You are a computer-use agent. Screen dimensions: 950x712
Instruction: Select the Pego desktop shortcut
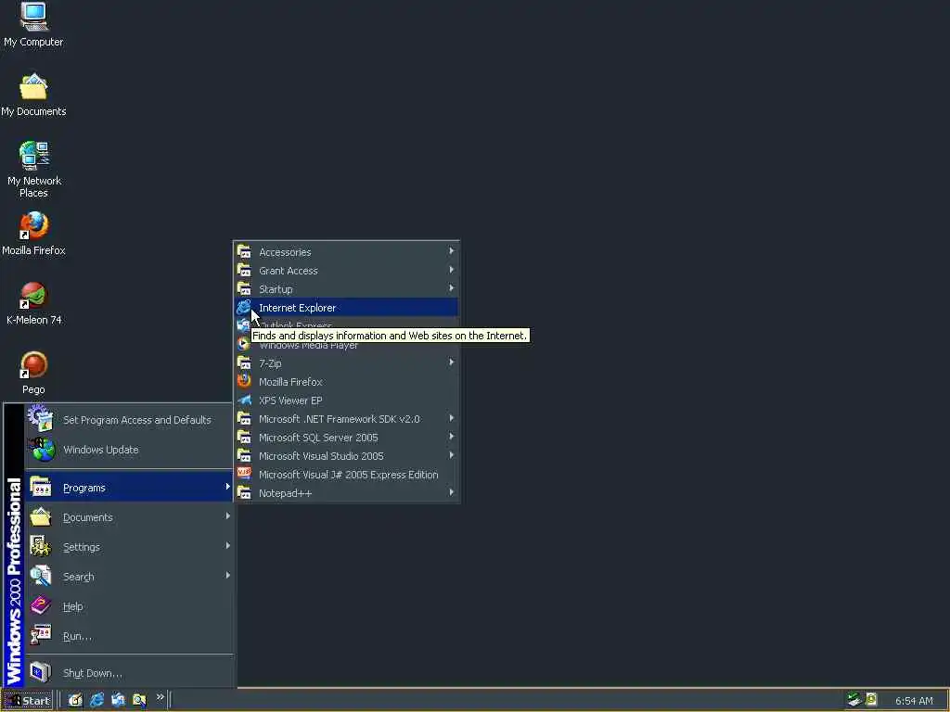point(34,373)
